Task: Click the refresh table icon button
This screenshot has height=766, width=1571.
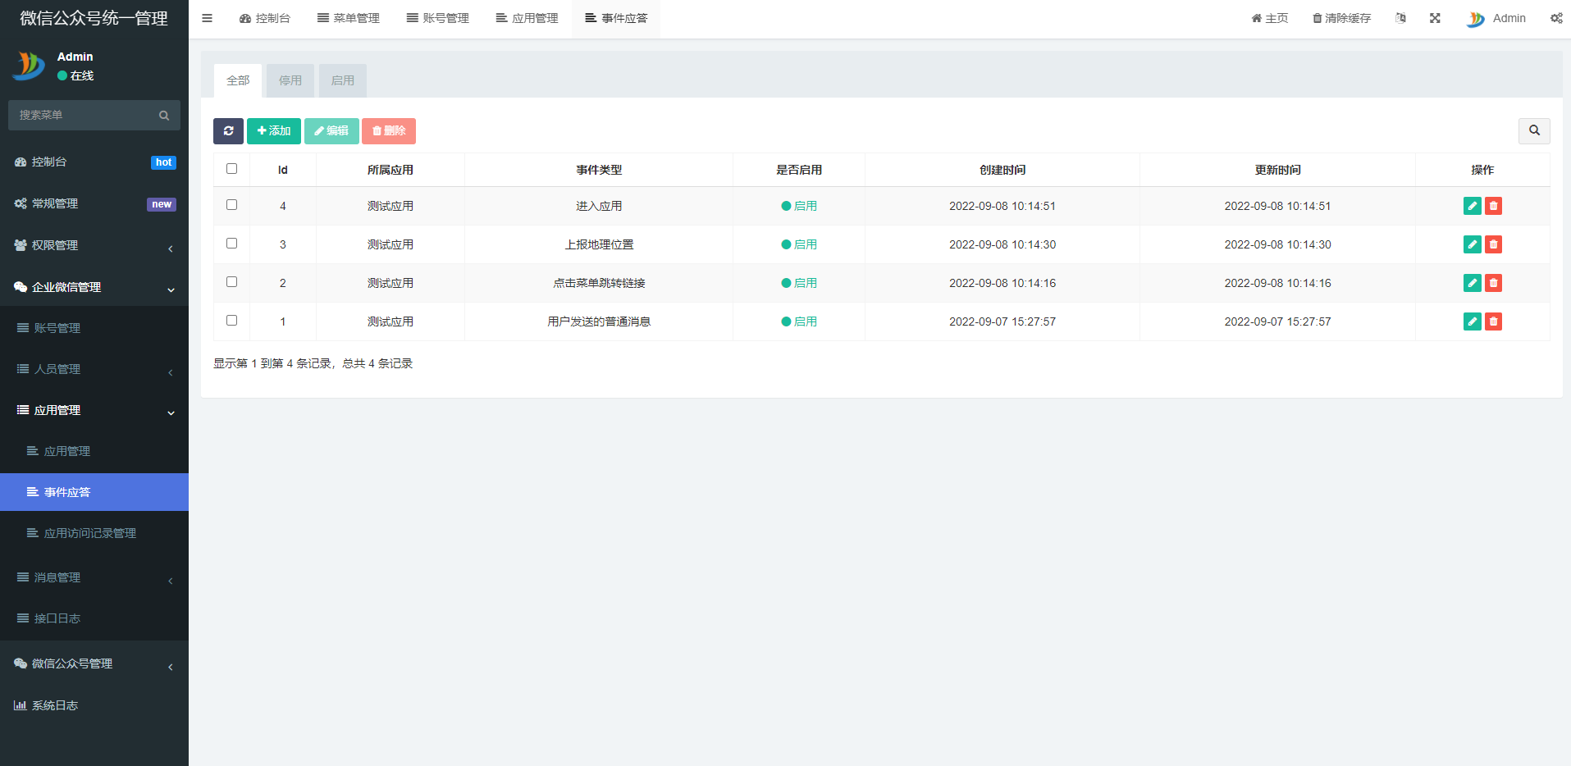Action: click(x=228, y=131)
